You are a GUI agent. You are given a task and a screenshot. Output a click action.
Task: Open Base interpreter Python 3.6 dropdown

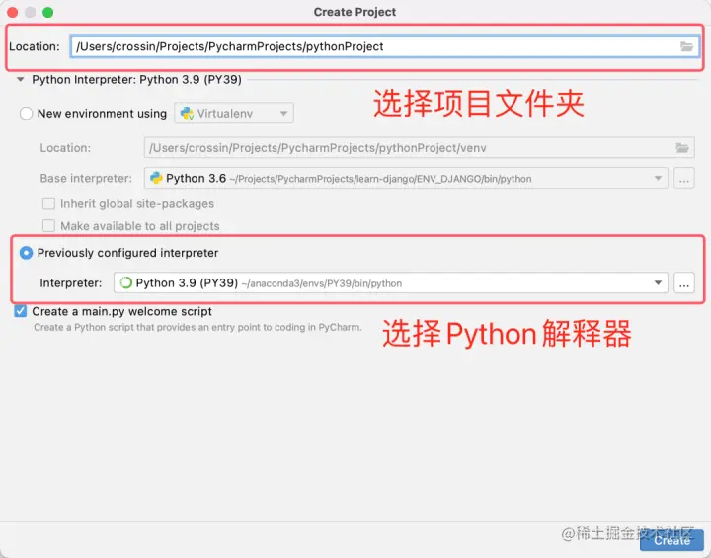pyautogui.click(x=406, y=179)
